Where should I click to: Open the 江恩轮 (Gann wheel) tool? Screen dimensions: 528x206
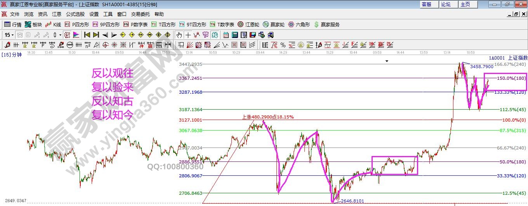(x=250, y=24)
